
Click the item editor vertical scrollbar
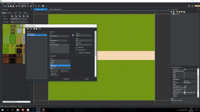(x=95, y=54)
